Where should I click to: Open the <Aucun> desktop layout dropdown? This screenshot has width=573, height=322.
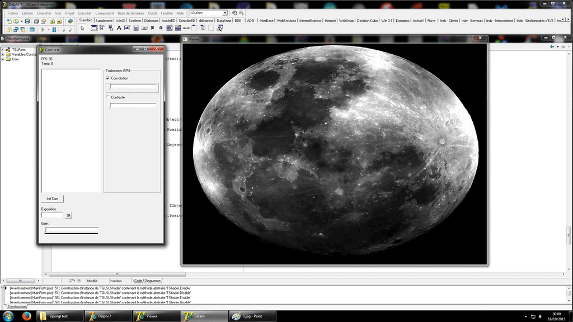point(225,12)
